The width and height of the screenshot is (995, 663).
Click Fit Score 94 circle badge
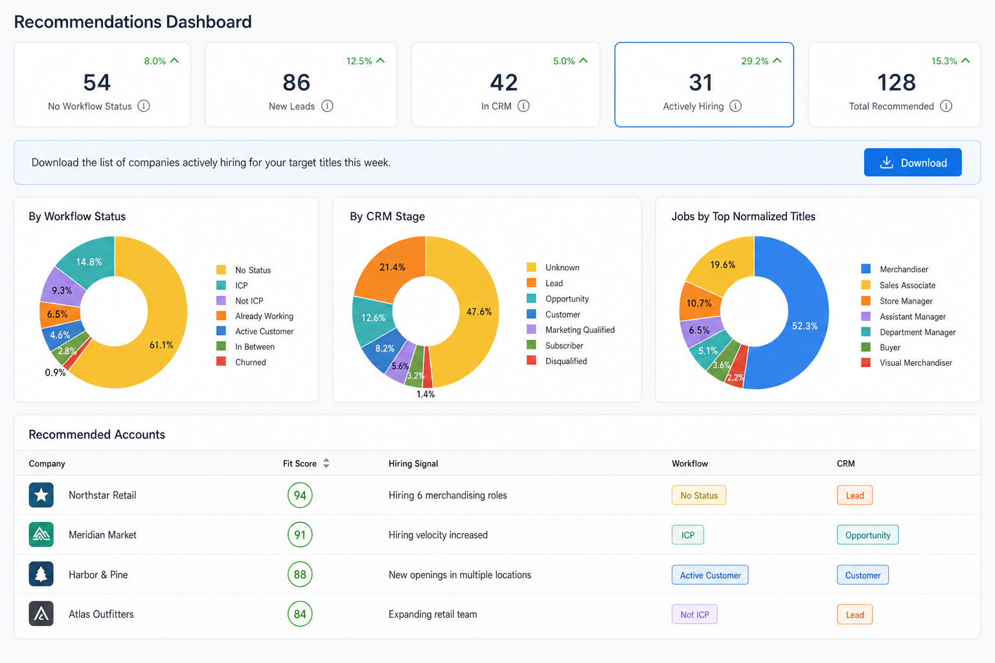point(300,495)
